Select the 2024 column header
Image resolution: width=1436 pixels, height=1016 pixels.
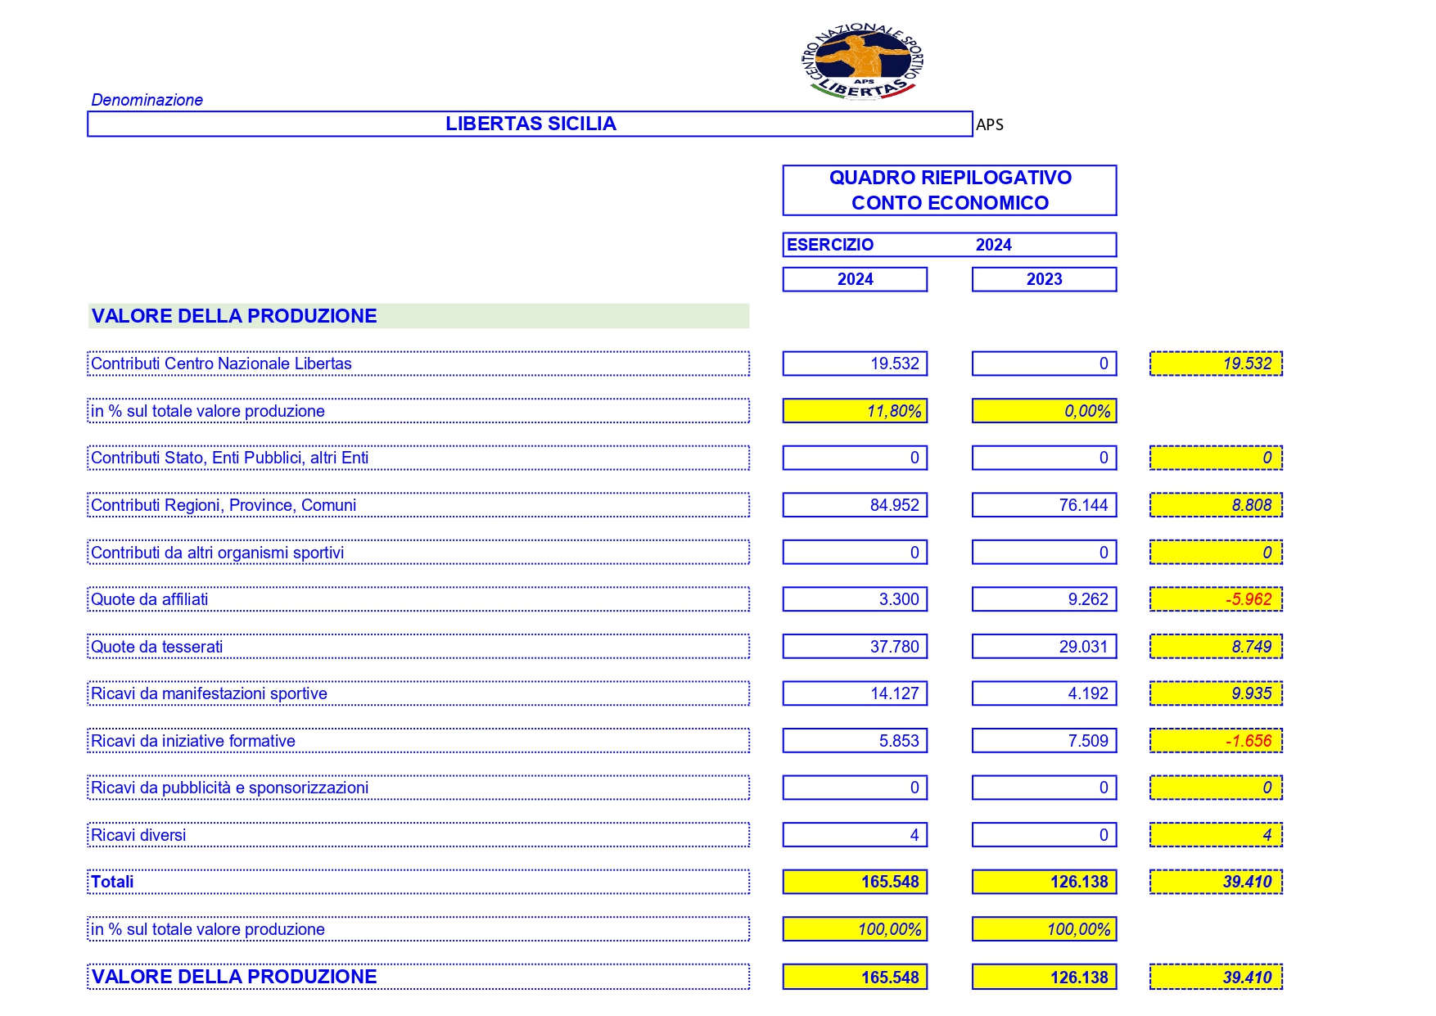pyautogui.click(x=855, y=279)
